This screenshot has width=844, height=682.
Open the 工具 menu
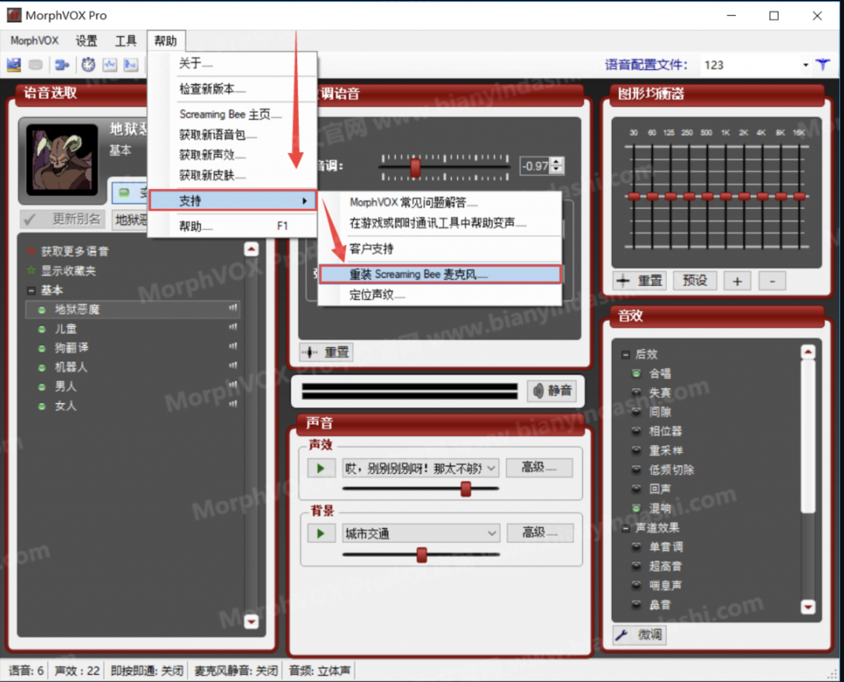pyautogui.click(x=125, y=41)
